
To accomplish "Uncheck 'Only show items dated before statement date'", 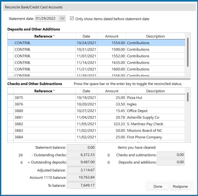I will pyautogui.click(x=72, y=19).
